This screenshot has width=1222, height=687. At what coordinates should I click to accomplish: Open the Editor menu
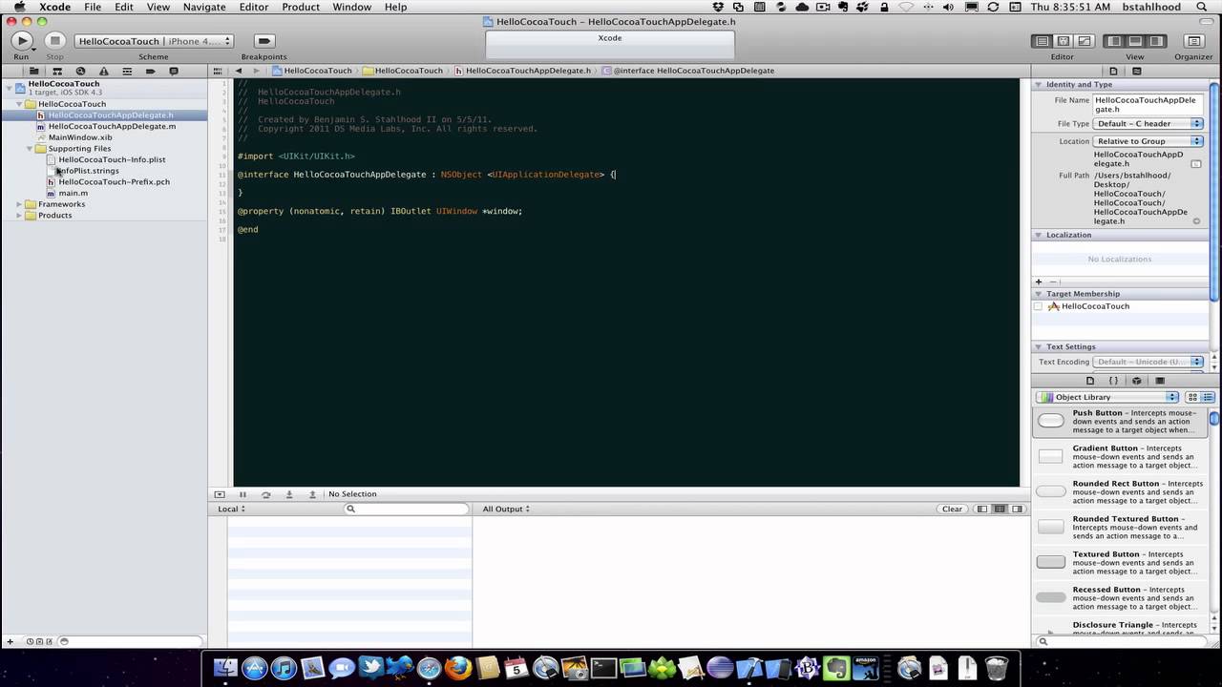click(253, 7)
